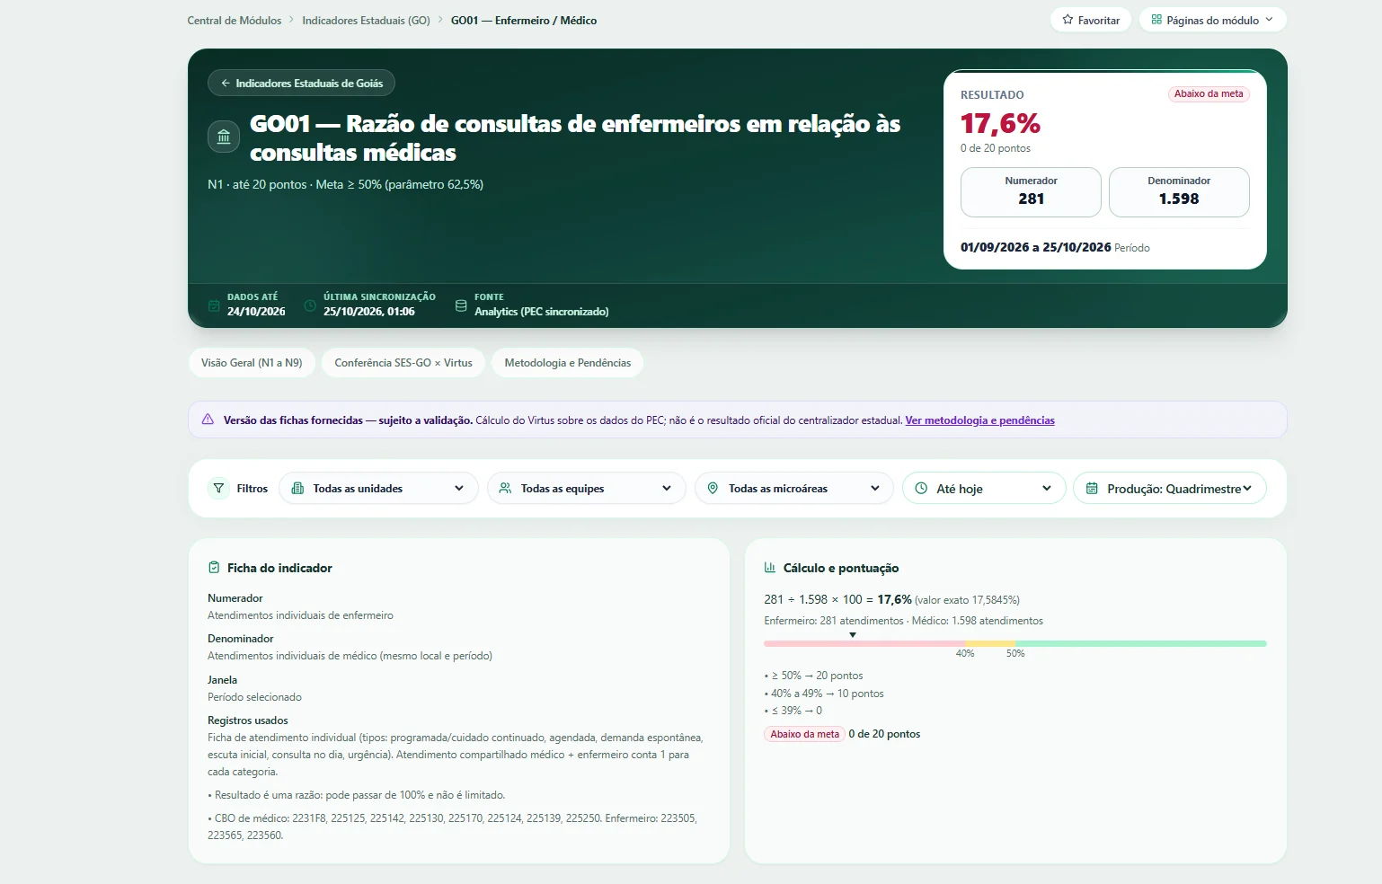Open Indicadores Estaduais (GO) breadcrumb
The height and width of the screenshot is (884, 1382).
[x=367, y=21]
